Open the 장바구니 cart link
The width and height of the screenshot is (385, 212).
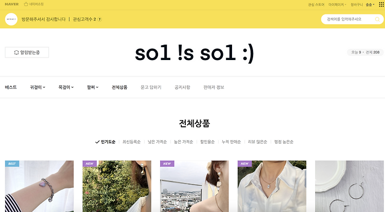click(357, 5)
